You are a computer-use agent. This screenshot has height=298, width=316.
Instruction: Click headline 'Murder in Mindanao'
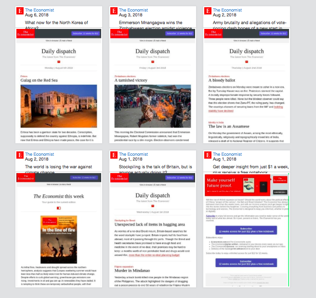pyautogui.click(x=132, y=271)
